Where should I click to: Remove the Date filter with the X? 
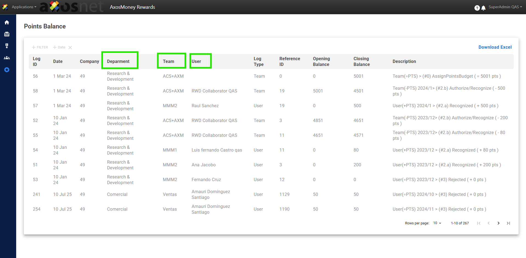(70, 48)
